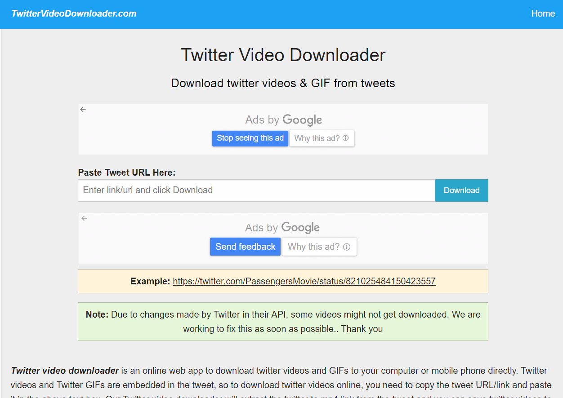Click the info icon in the "Send feedback" ad panel

347,247
